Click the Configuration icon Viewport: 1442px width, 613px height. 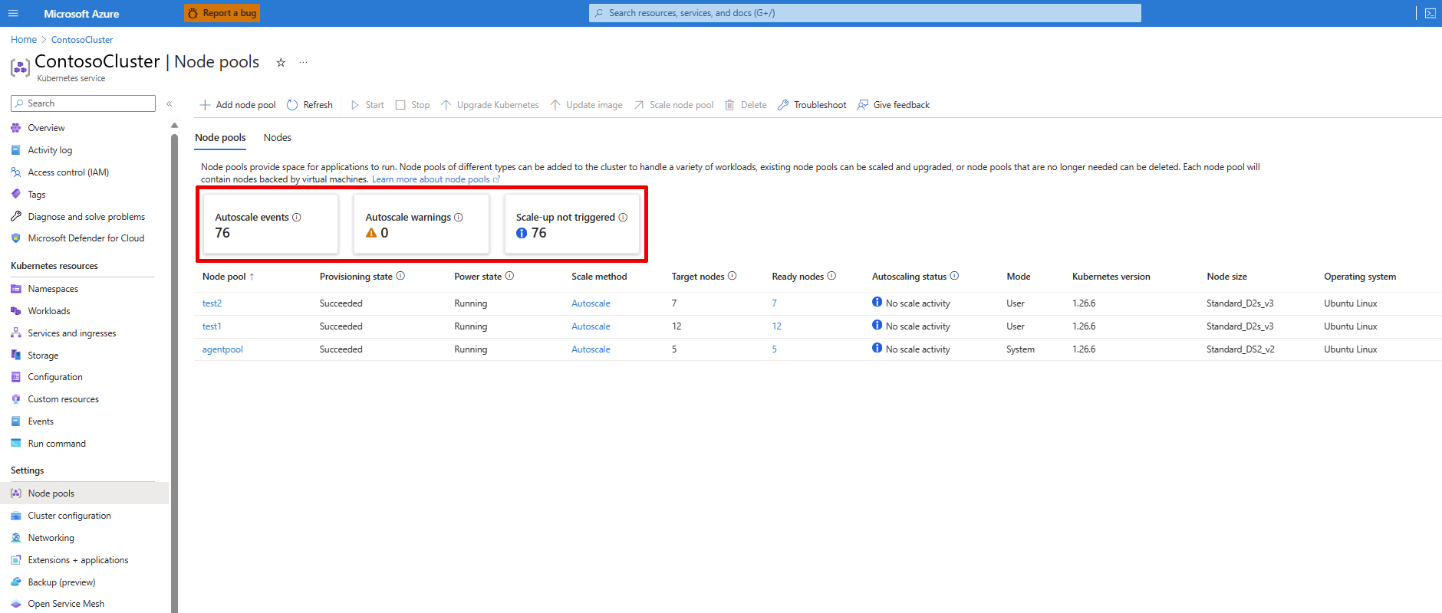(x=16, y=377)
